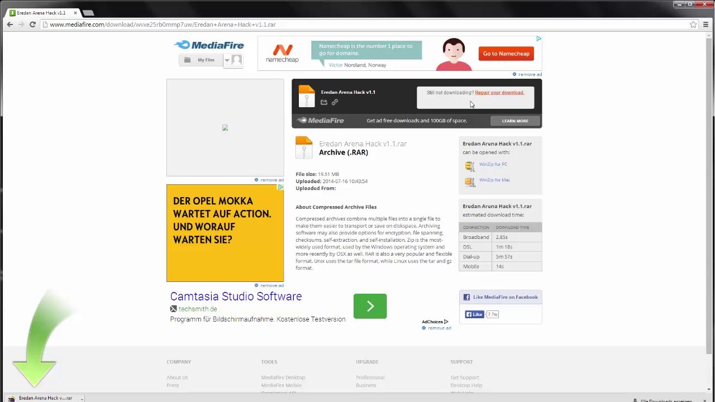Bookmark this page with the star icon
The width and height of the screenshot is (715, 402).
pyautogui.click(x=693, y=25)
